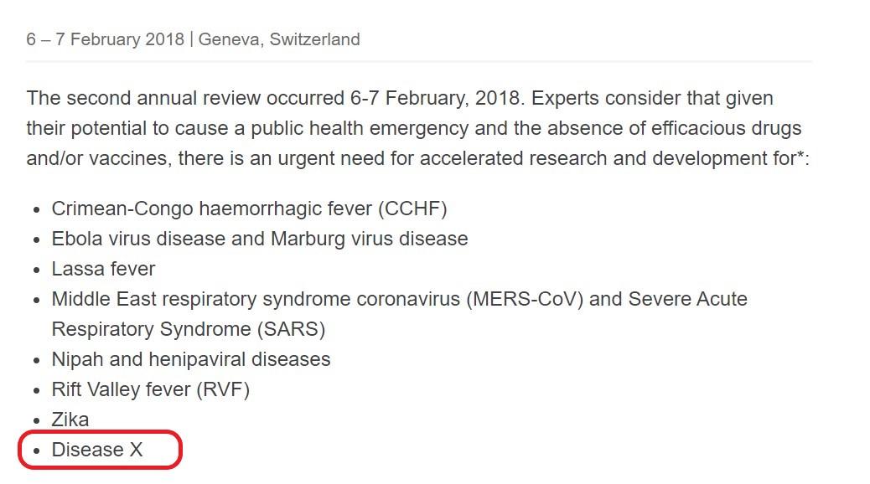
Task: Click the "6 – 7 February 2018" date text
Action: pos(105,39)
